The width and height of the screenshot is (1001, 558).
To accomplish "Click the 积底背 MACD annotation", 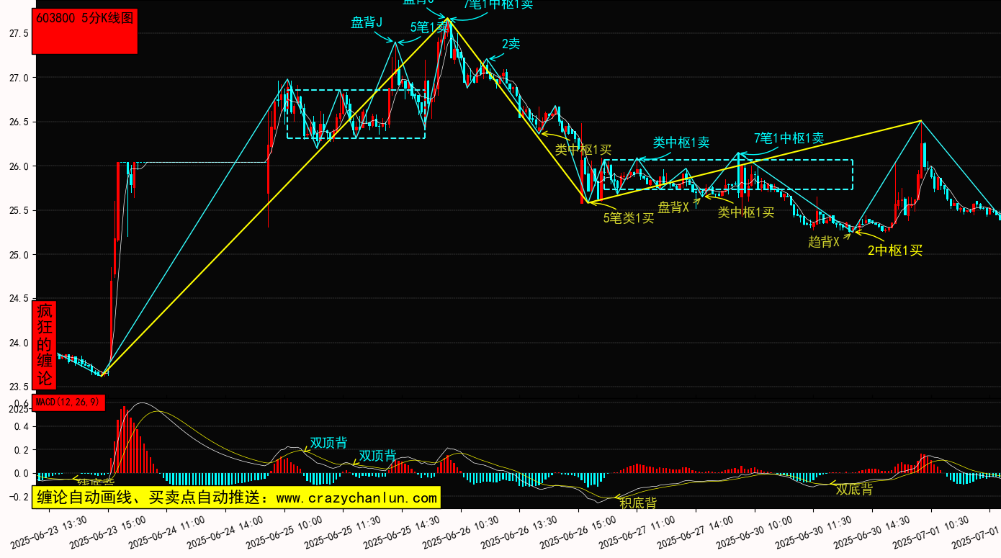I will pyautogui.click(x=638, y=503).
